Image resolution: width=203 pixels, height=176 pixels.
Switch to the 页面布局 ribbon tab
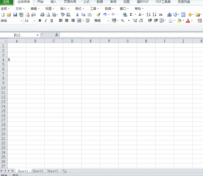tap(70, 2)
